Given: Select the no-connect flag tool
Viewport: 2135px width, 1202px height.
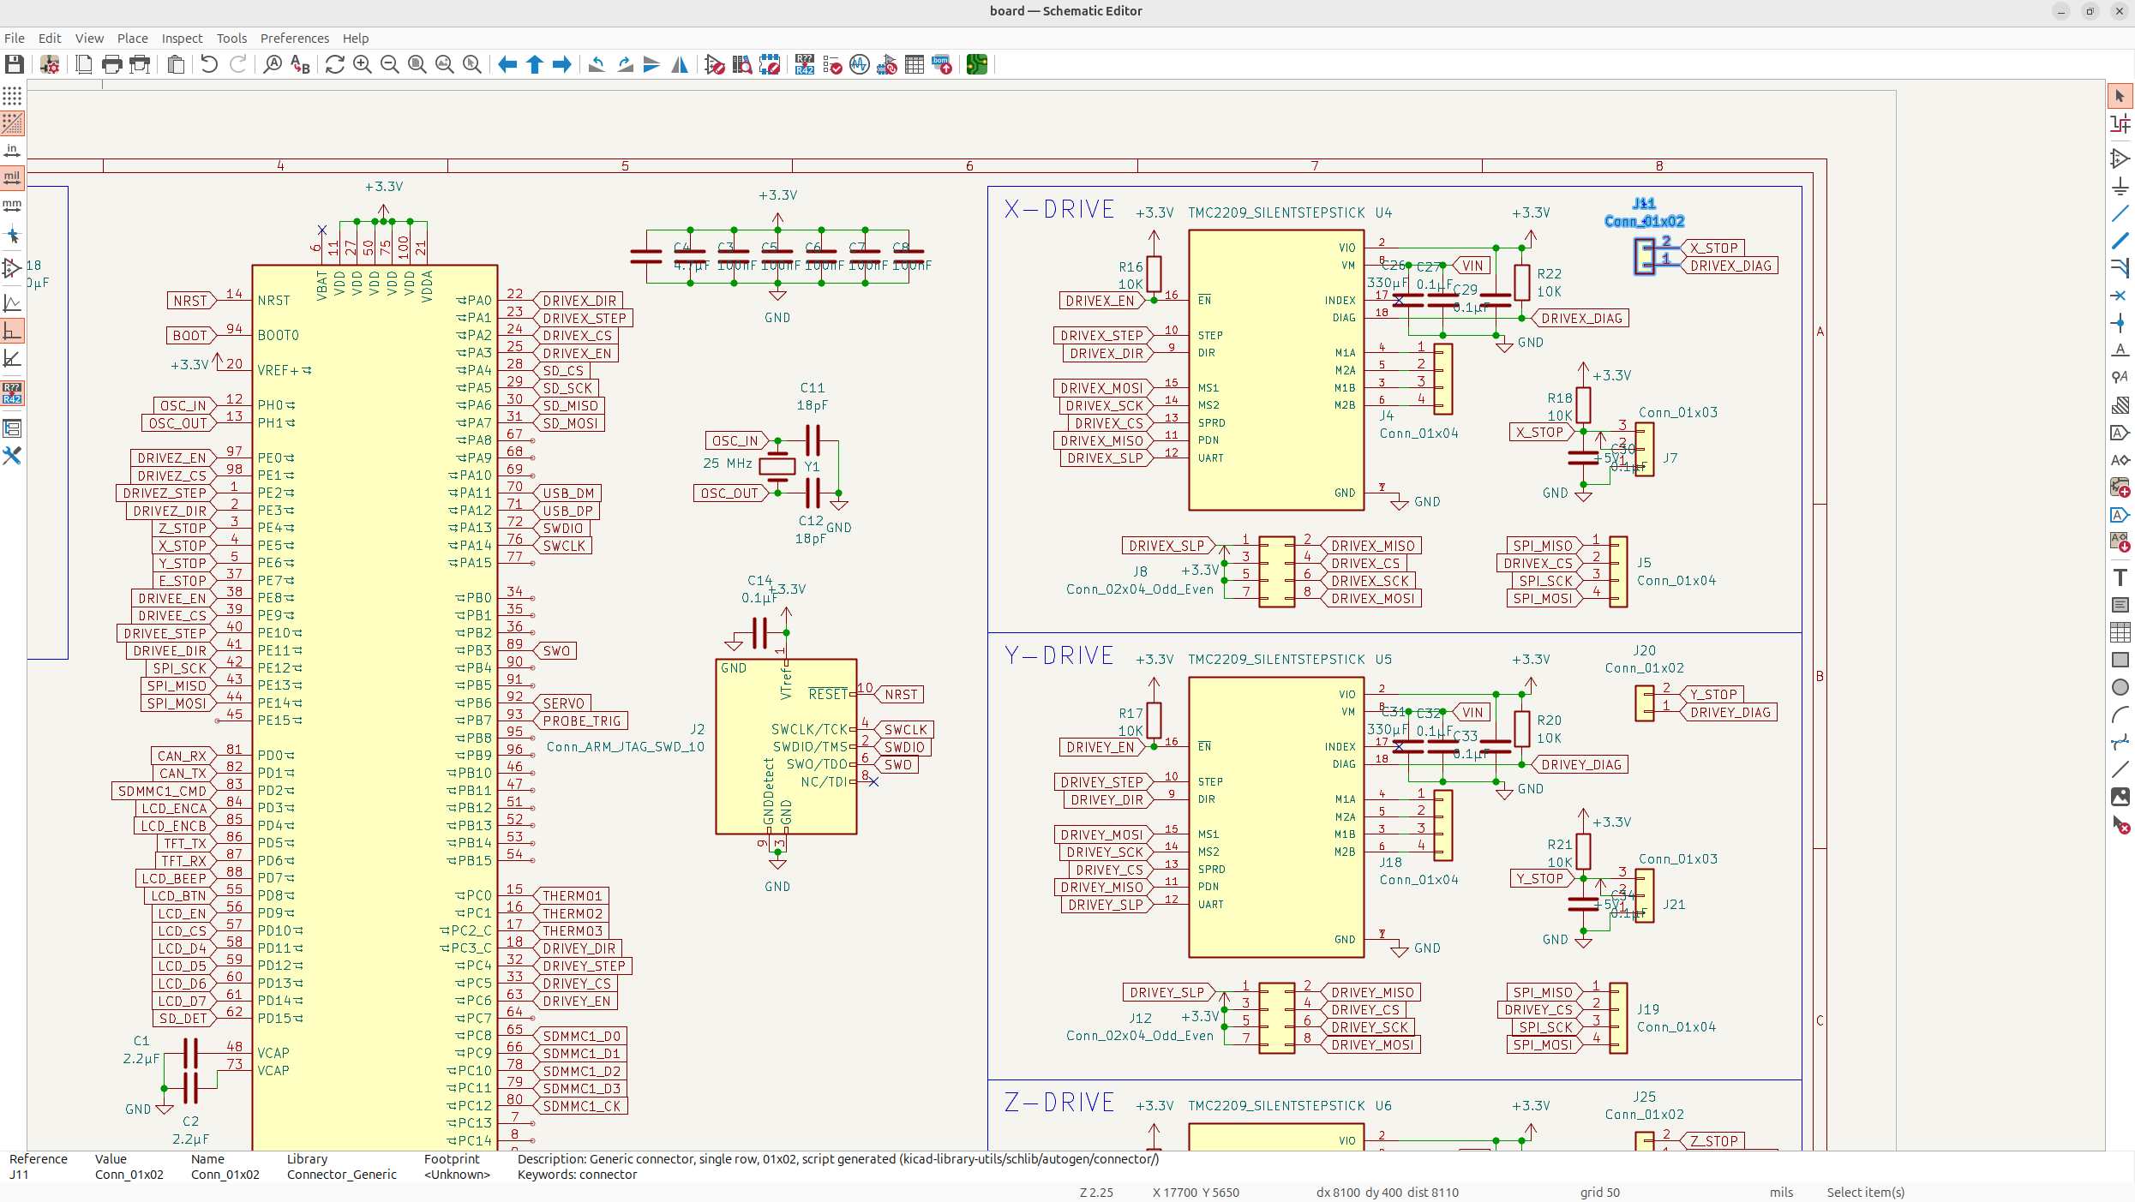Looking at the screenshot, I should click(2120, 296).
